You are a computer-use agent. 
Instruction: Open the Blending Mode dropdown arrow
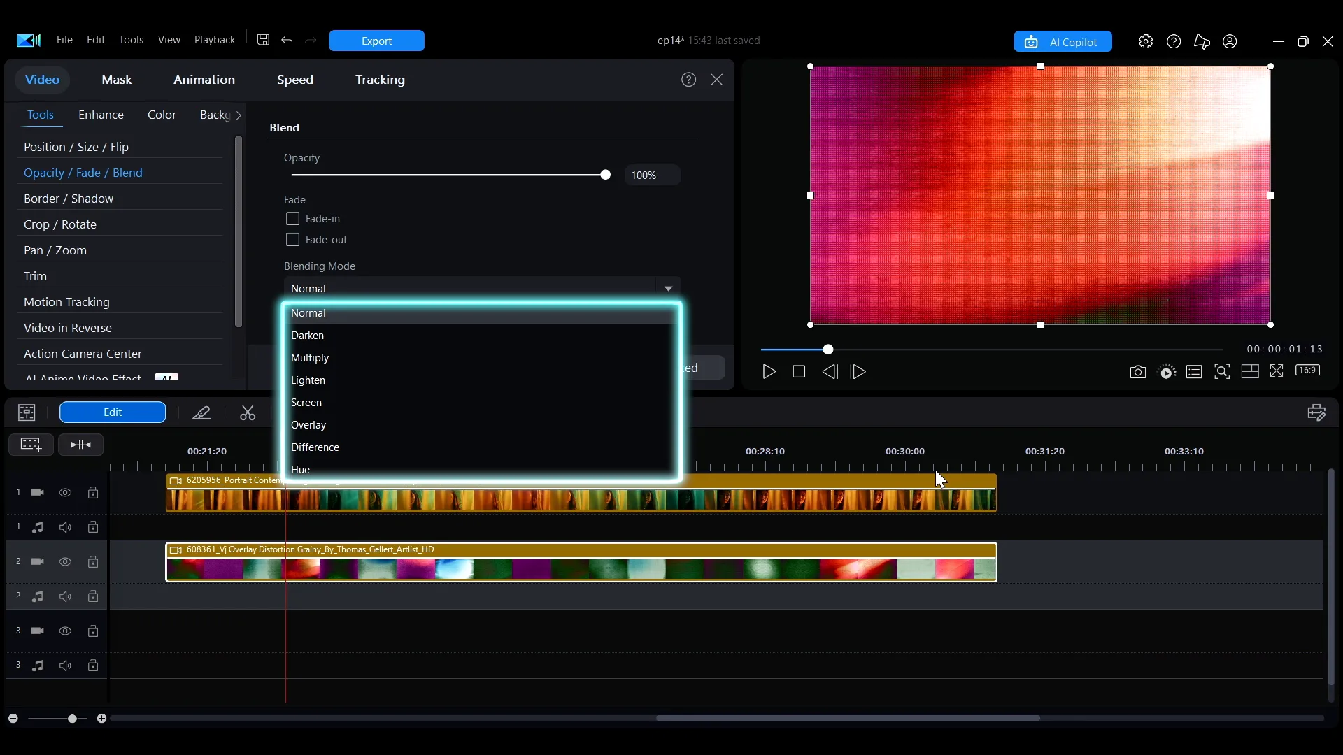pos(668,289)
